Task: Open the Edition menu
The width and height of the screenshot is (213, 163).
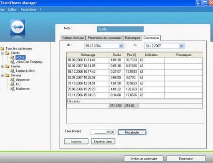Action: point(12,9)
